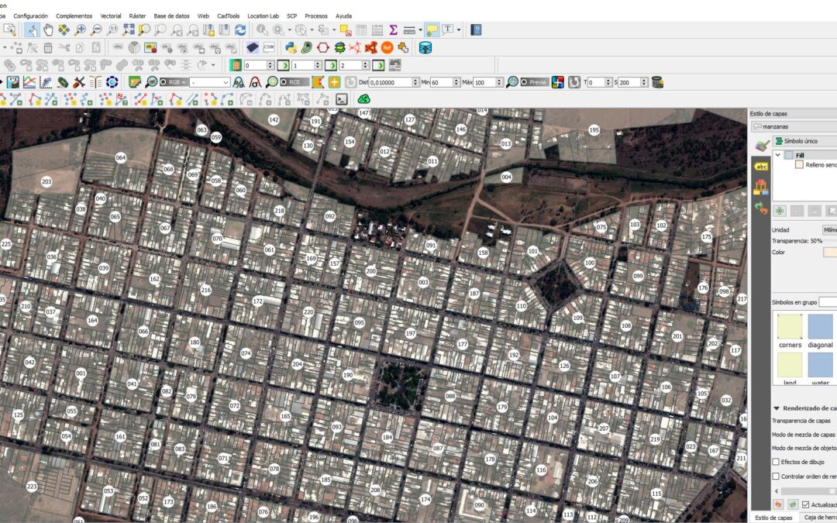
Task: Uncheck the Actualizar live update checkbox
Action: coord(805,504)
